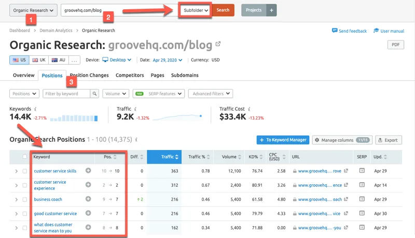Sort table by Volume column arrows

240,157
